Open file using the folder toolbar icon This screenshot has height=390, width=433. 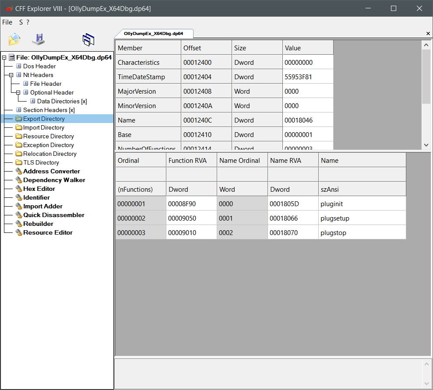tap(14, 39)
